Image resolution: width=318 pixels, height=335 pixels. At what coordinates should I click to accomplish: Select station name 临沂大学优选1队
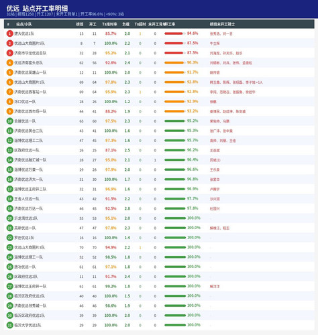[x=28, y=325]
